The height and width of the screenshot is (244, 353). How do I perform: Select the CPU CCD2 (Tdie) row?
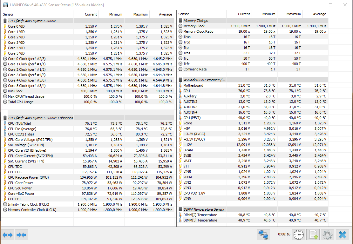[x=88, y=134]
